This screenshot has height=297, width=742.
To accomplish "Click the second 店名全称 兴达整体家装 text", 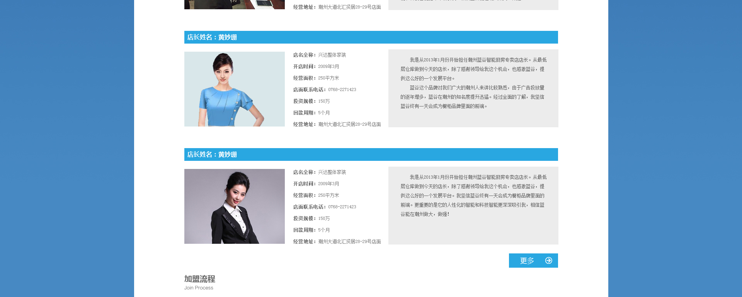I will click(x=320, y=172).
